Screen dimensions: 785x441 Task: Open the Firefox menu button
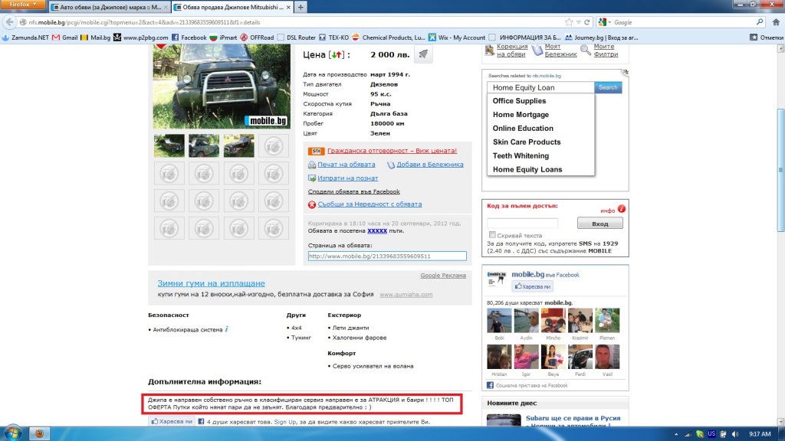tap(22, 5)
